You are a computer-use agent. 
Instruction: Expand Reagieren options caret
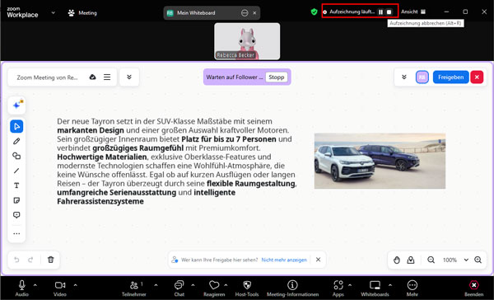point(226,285)
